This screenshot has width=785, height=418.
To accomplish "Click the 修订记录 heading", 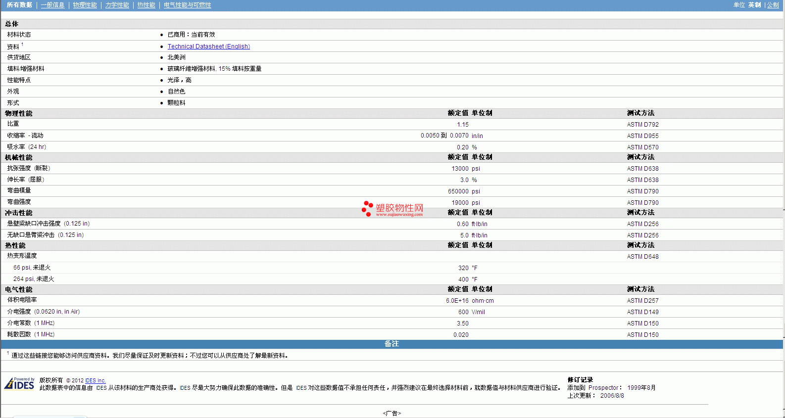I will pyautogui.click(x=580, y=380).
